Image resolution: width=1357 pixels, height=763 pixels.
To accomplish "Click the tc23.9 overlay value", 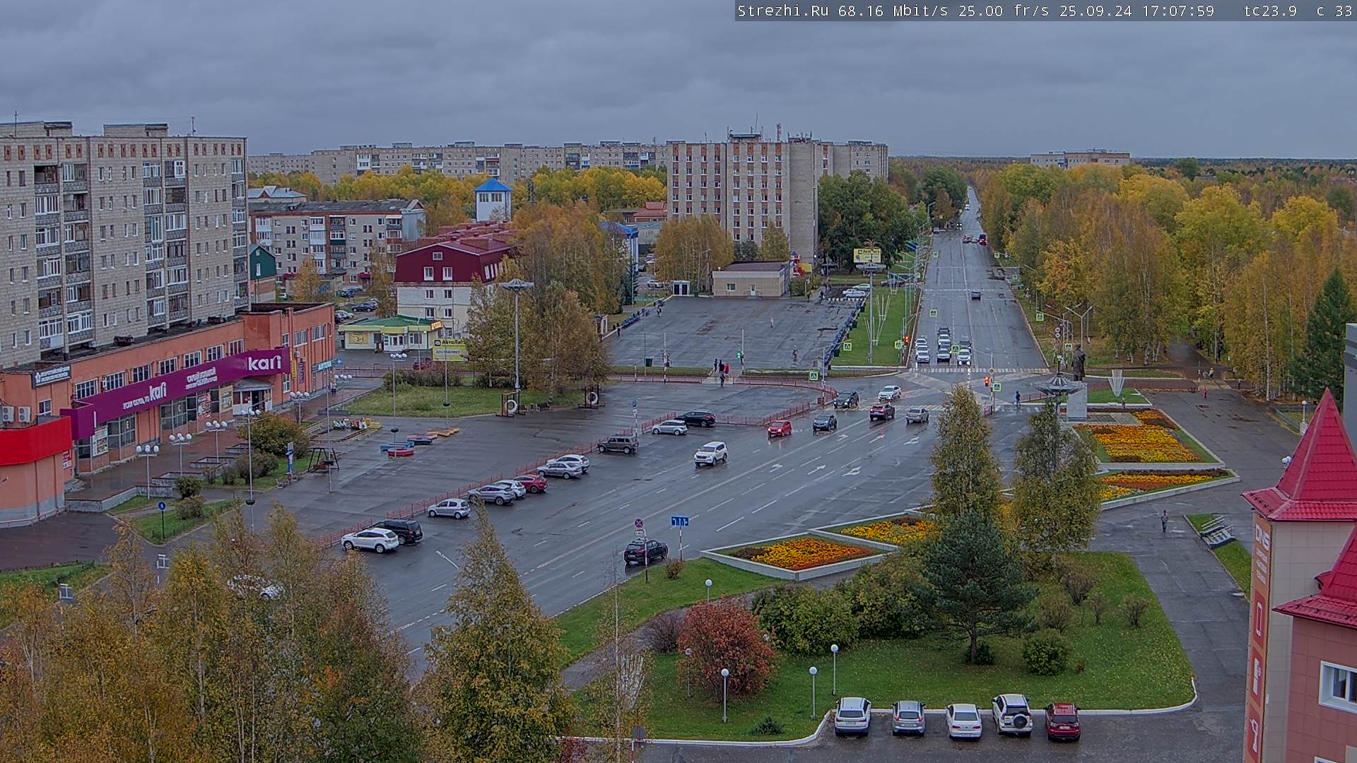I will tap(1270, 11).
